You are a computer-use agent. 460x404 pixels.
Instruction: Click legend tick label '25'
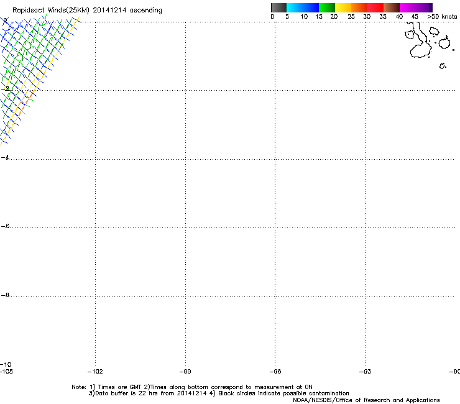tap(351, 17)
